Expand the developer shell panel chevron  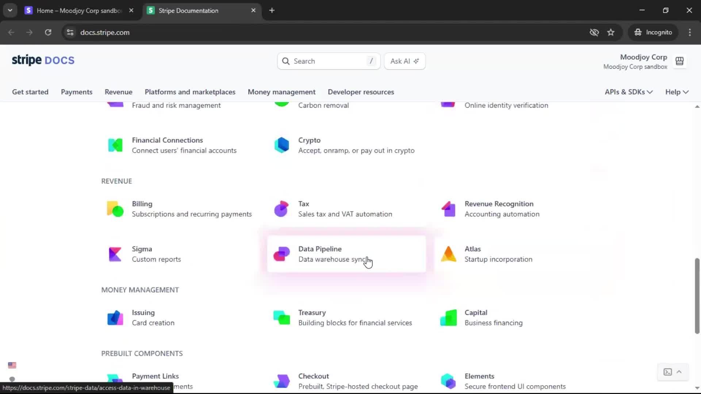click(x=679, y=372)
